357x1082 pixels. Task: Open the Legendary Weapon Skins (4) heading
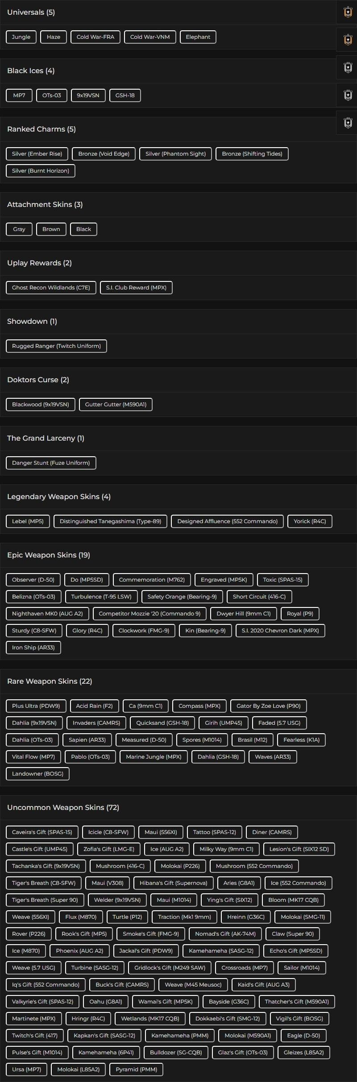point(59,497)
